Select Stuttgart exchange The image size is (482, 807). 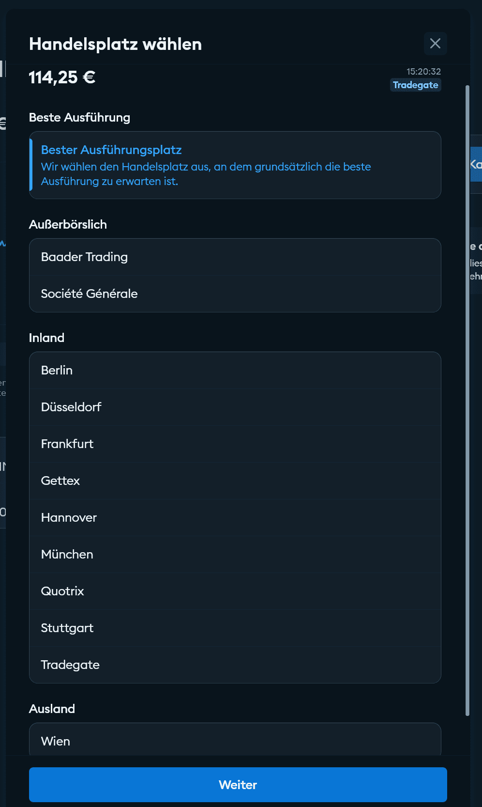(x=235, y=628)
